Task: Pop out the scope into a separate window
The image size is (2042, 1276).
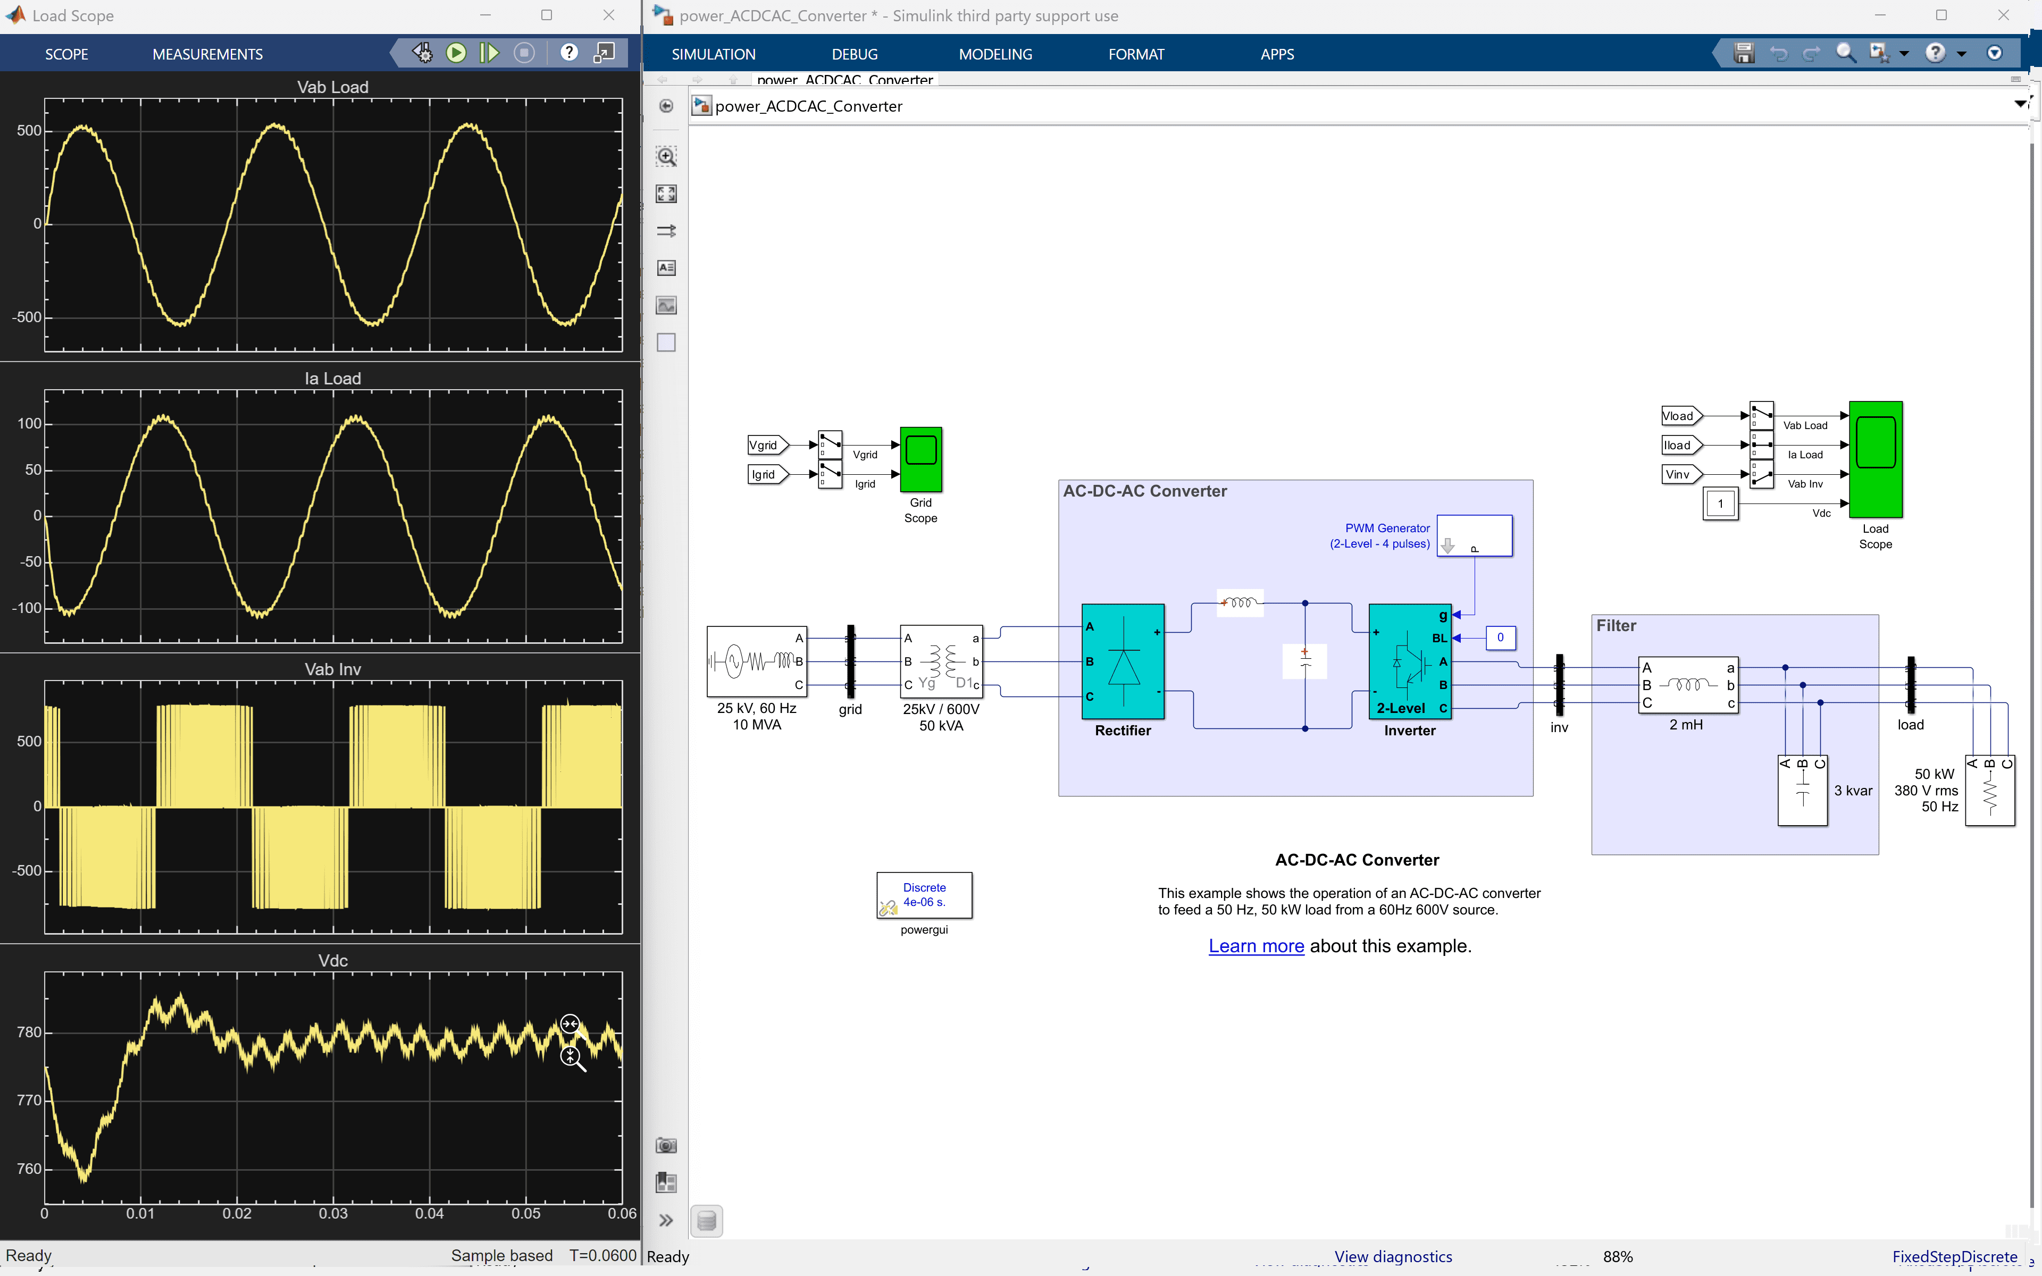Action: click(604, 52)
